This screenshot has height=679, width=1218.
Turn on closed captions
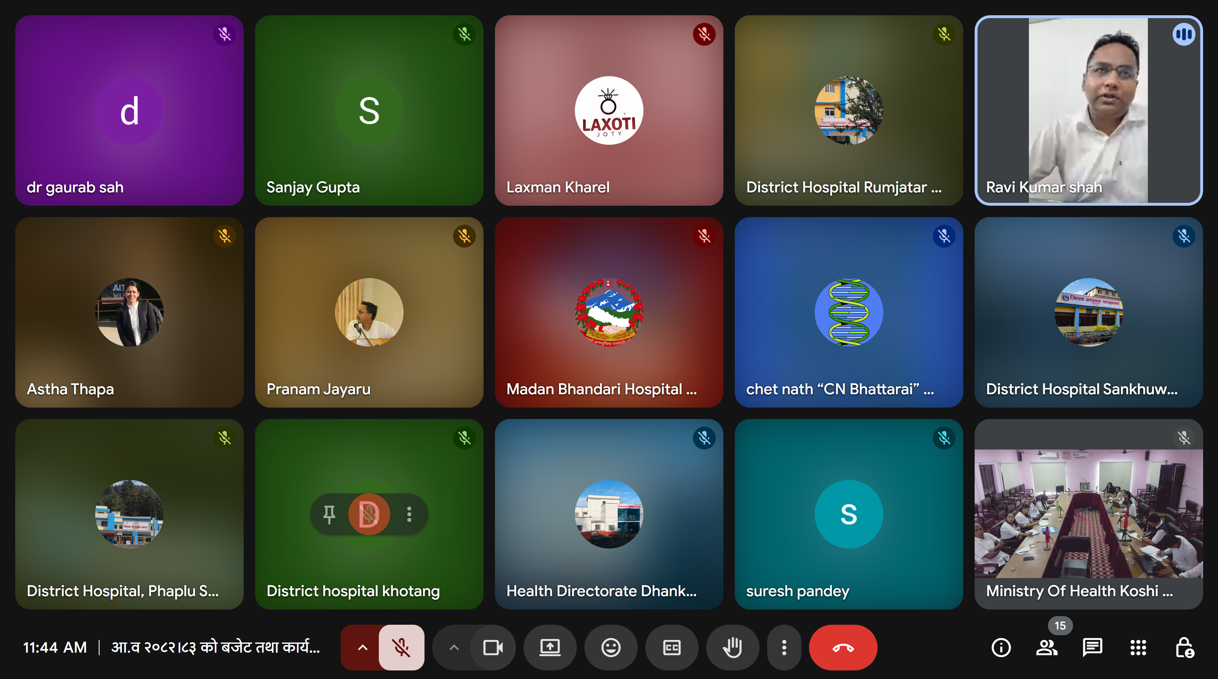pos(671,647)
